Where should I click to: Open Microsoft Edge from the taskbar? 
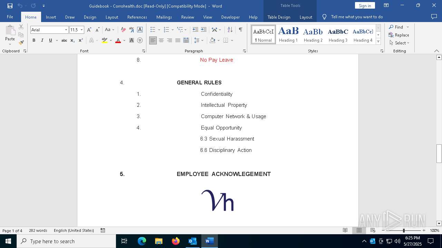pos(142,241)
